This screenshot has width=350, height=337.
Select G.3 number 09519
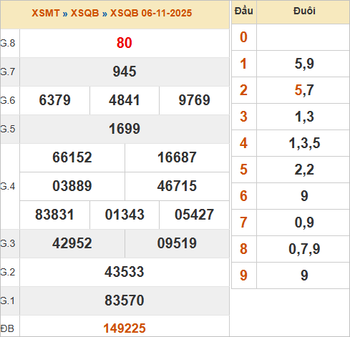(177, 243)
